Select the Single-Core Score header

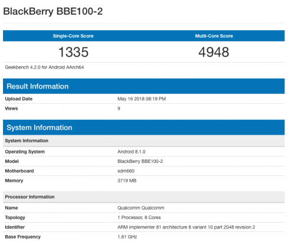pyautogui.click(x=73, y=36)
